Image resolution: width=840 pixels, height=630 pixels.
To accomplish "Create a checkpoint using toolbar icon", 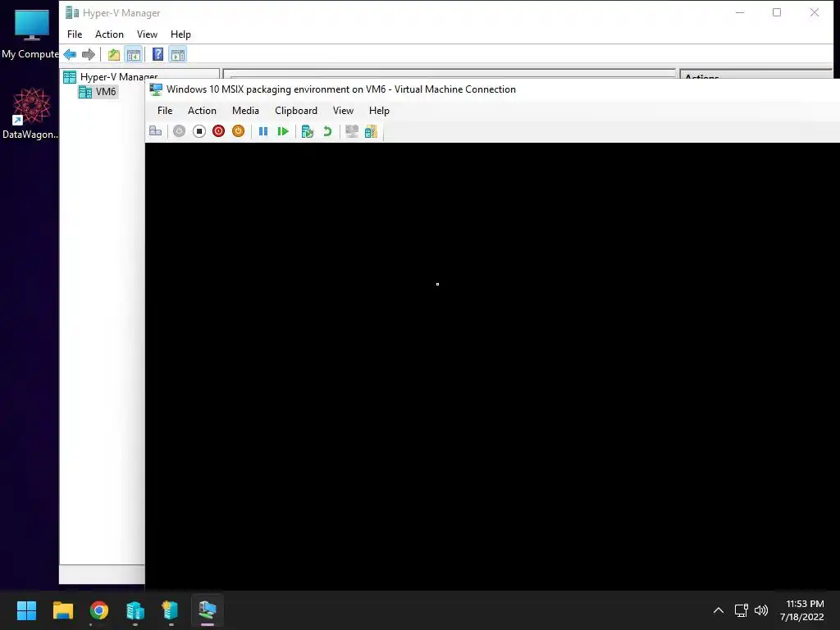I will (308, 131).
